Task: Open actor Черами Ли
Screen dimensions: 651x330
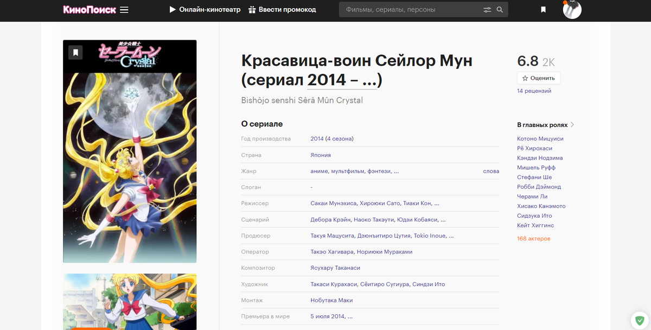Action: [x=532, y=196]
